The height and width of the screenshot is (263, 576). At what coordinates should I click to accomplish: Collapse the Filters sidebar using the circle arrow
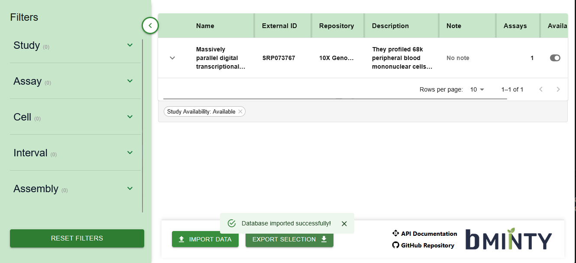(x=150, y=25)
